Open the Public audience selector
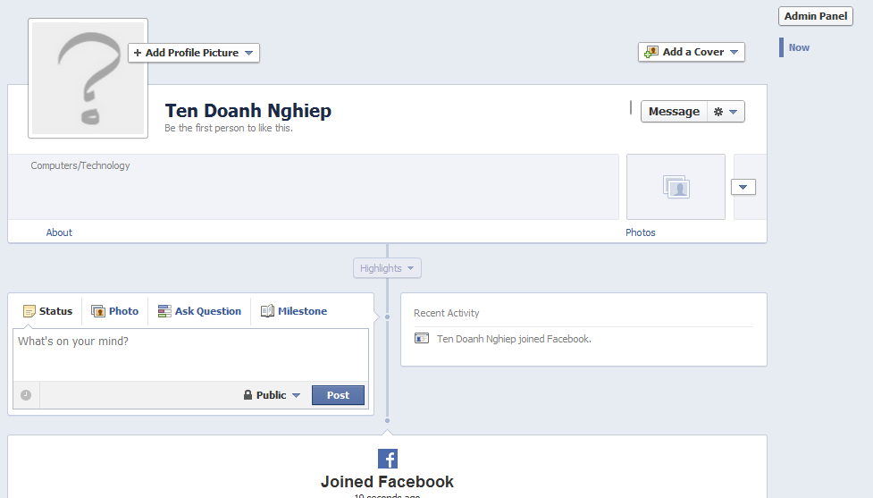873x498 pixels. 272,395
